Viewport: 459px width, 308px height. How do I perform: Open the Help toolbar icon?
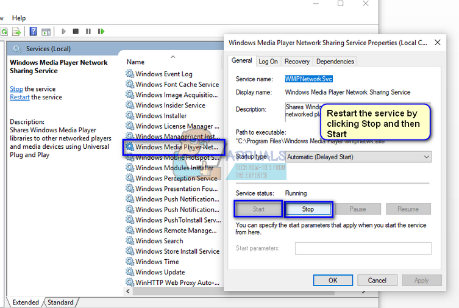click(33, 31)
